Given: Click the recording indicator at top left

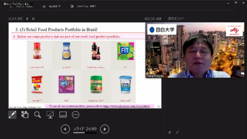Looking at the screenshot, I should pyautogui.click(x=17, y=4).
